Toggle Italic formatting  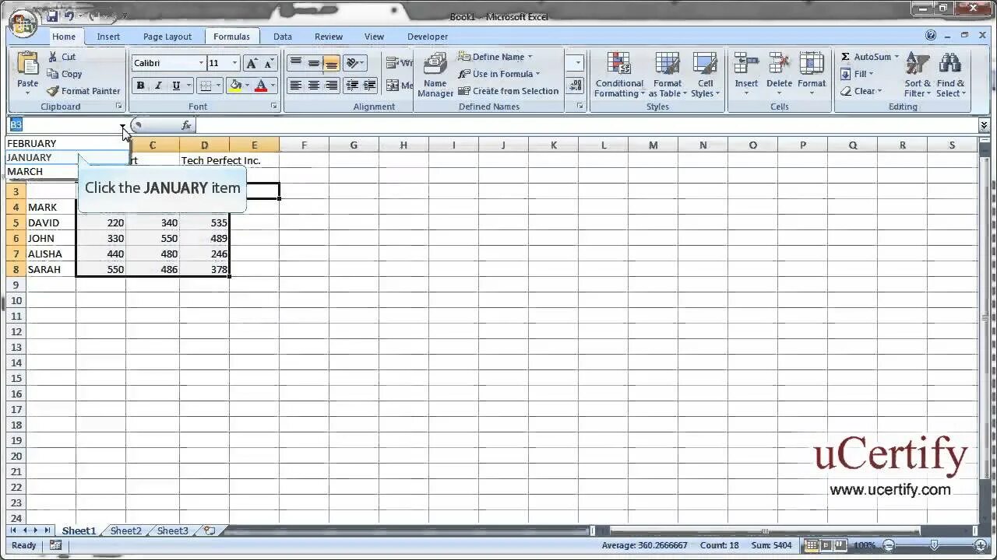click(158, 86)
